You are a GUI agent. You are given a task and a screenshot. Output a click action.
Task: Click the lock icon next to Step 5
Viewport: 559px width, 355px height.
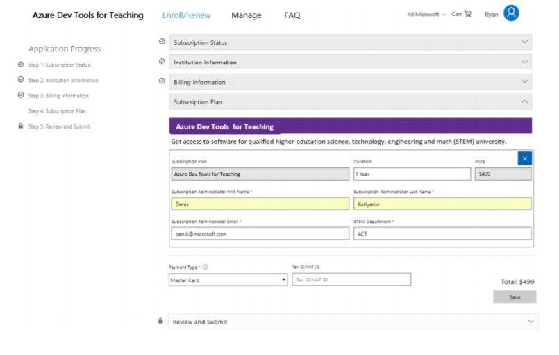click(x=21, y=126)
